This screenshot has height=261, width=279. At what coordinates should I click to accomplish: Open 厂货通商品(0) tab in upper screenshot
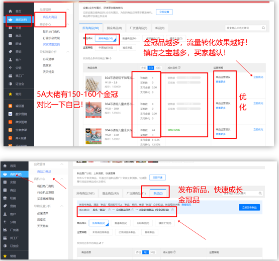[138, 28]
